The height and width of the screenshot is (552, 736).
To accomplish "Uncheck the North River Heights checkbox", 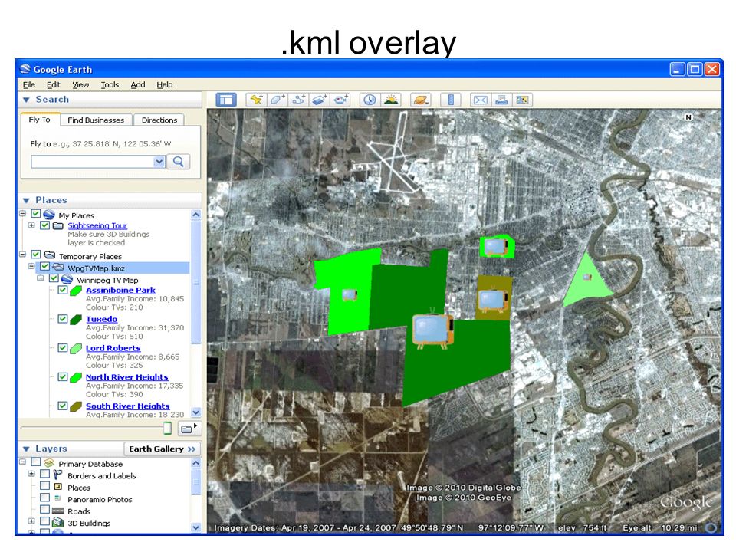I will pyautogui.click(x=62, y=376).
